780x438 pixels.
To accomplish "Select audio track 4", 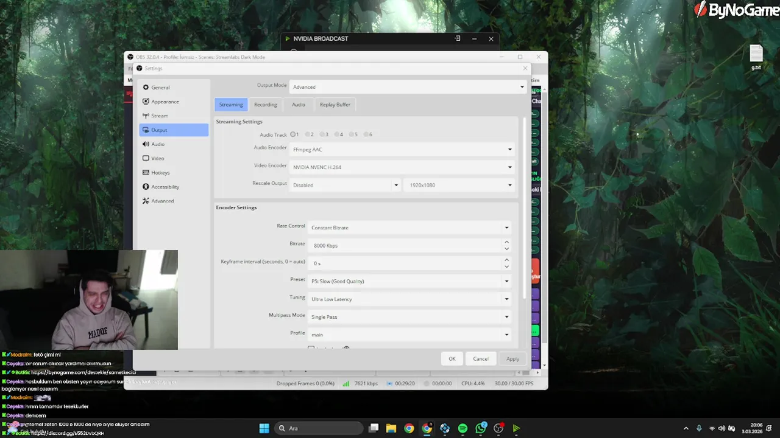I will pyautogui.click(x=338, y=134).
